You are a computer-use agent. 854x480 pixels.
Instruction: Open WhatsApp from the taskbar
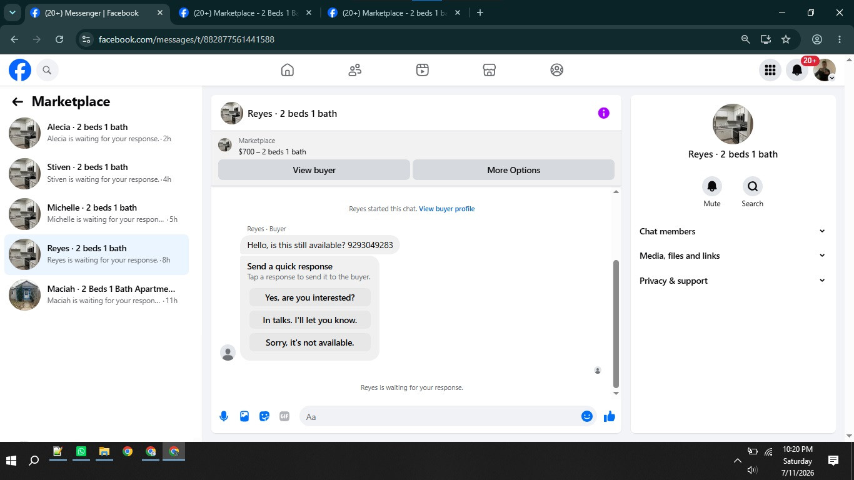[81, 451]
